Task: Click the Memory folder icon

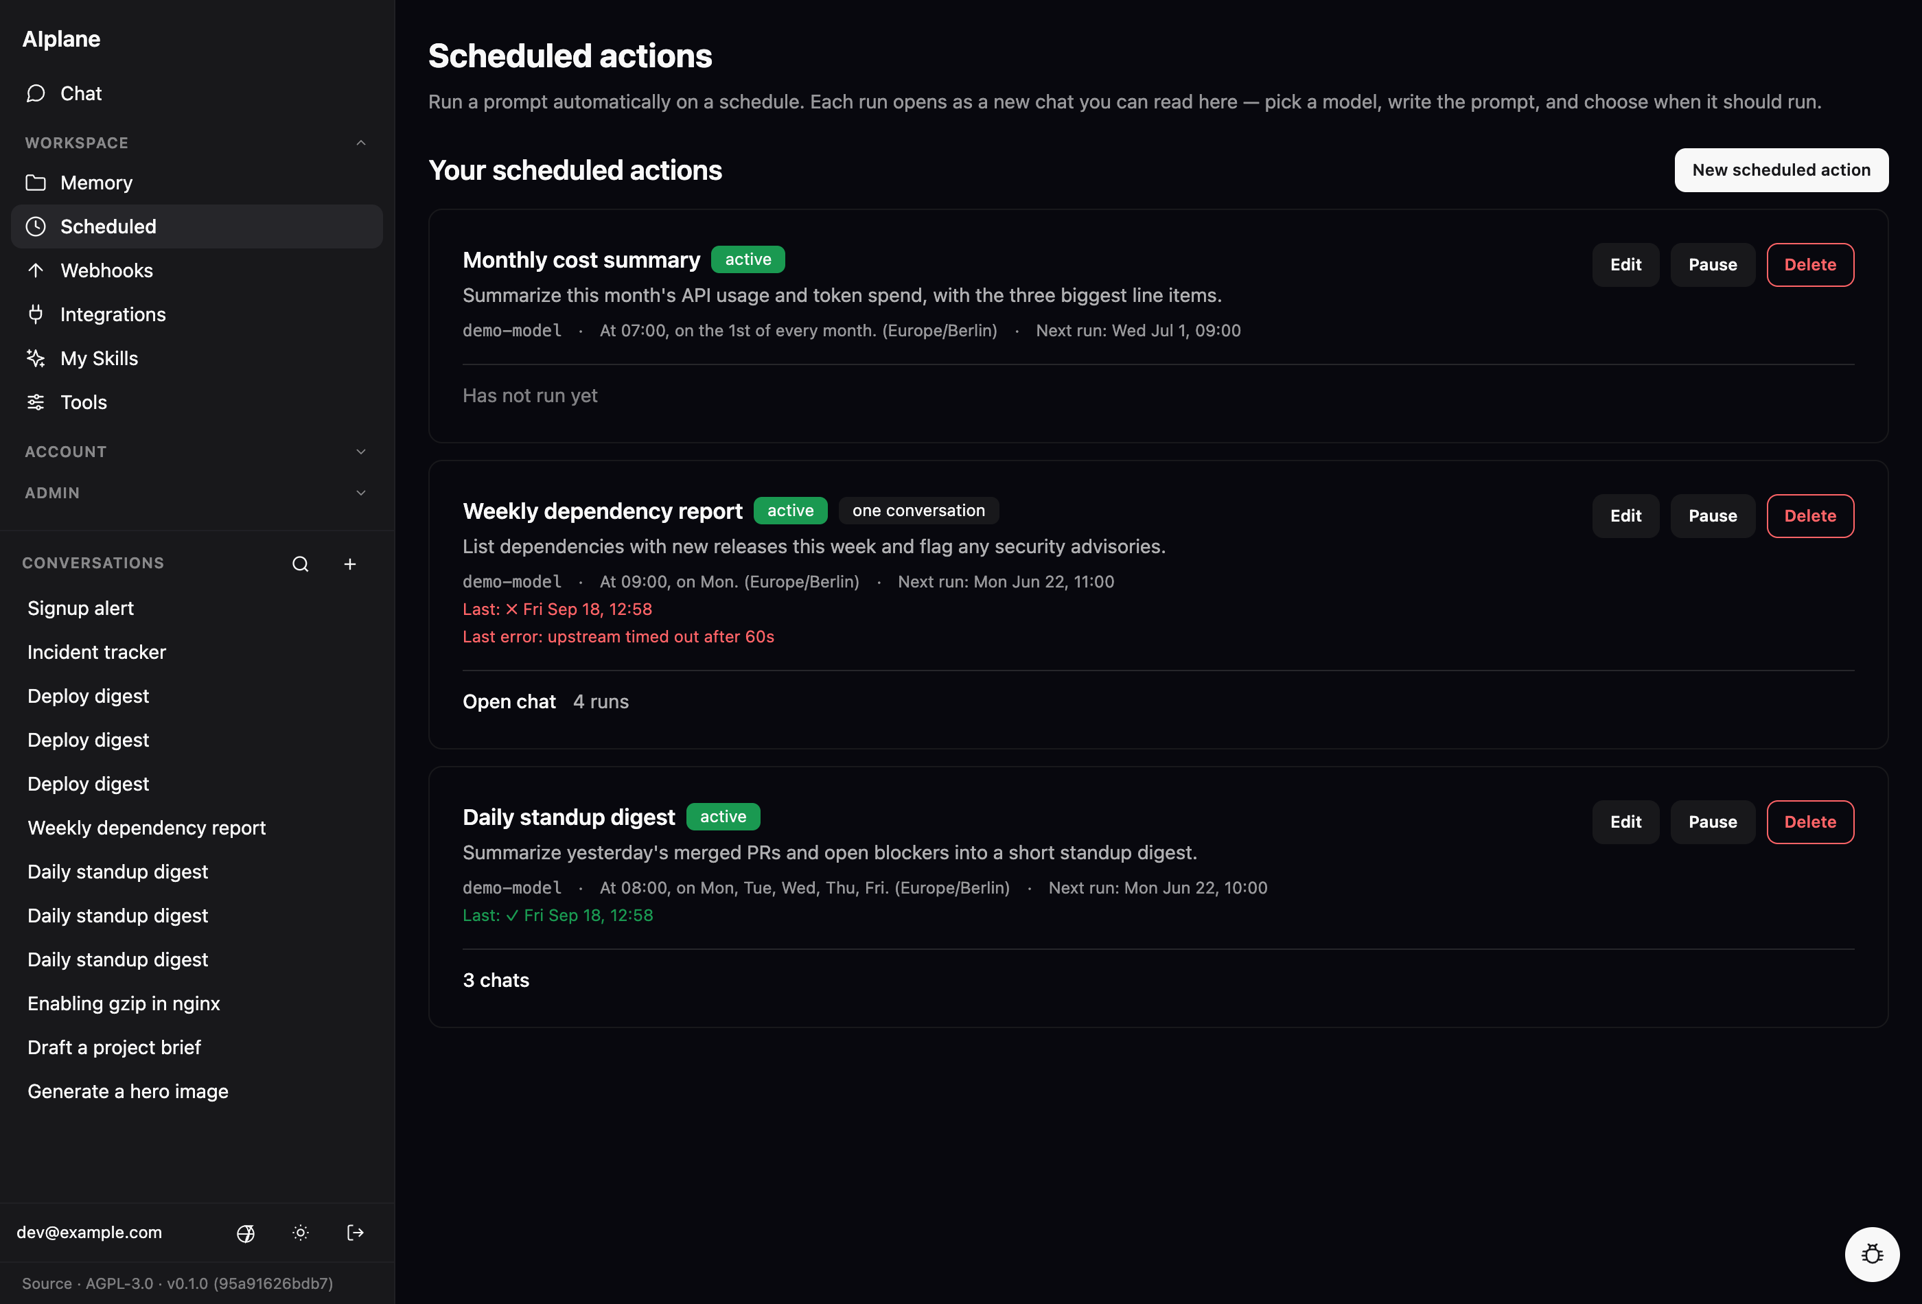Action: click(36, 183)
